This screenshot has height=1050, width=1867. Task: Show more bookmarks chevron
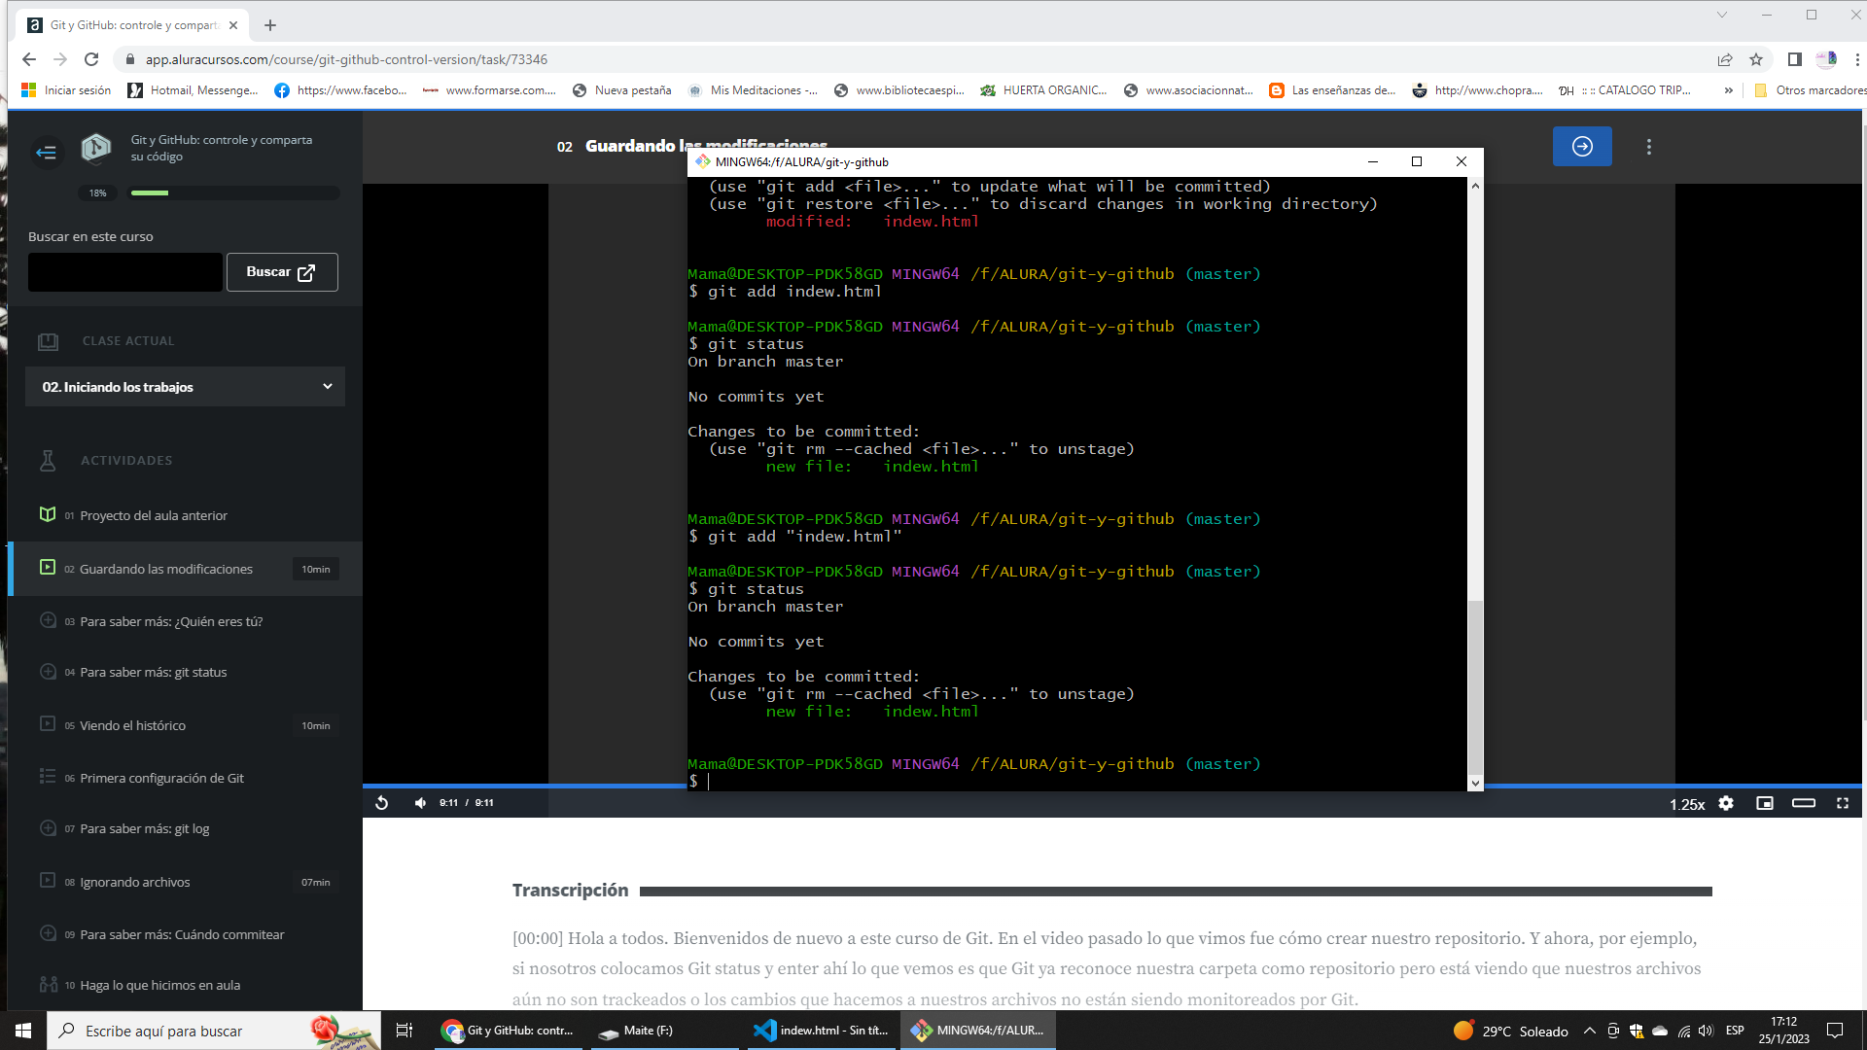pos(1729,90)
